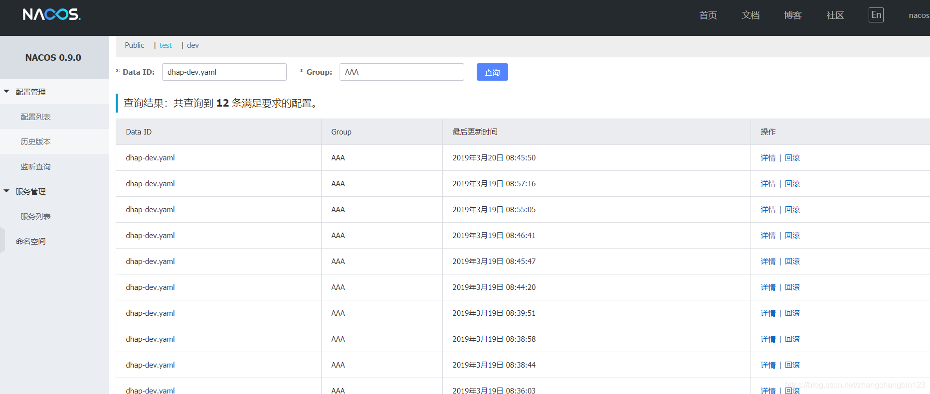This screenshot has width=930, height=394.
Task: Open 命名空间 in the sidebar
Action: tap(31, 242)
